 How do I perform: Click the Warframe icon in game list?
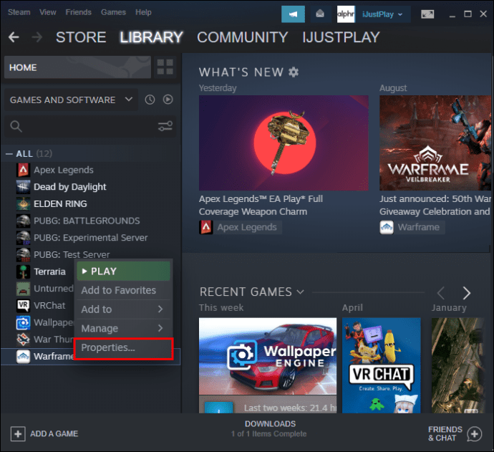coord(23,356)
